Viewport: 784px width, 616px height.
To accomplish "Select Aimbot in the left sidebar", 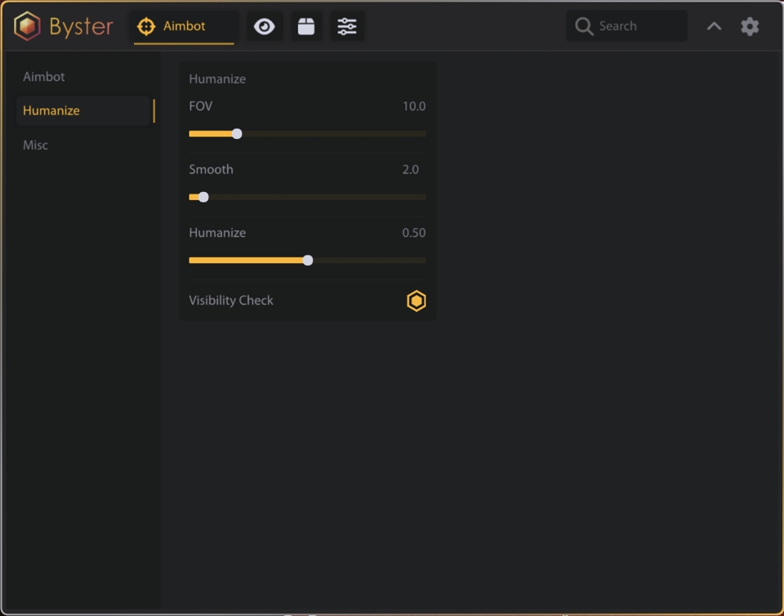I will coord(44,77).
